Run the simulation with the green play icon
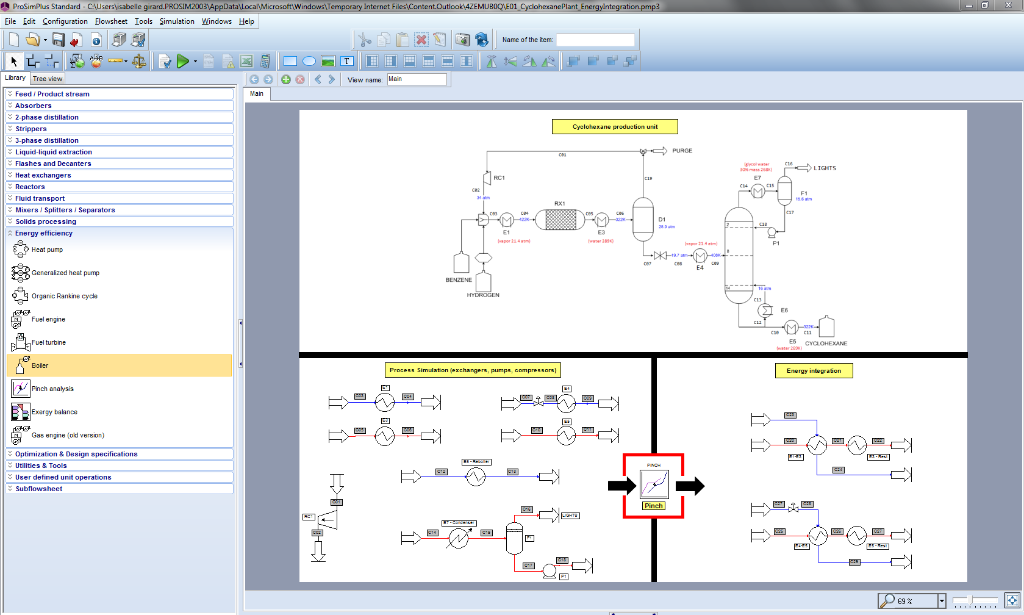This screenshot has height=615, width=1024. (x=184, y=61)
